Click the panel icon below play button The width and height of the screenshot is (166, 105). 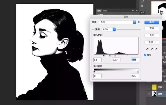(x=143, y=13)
